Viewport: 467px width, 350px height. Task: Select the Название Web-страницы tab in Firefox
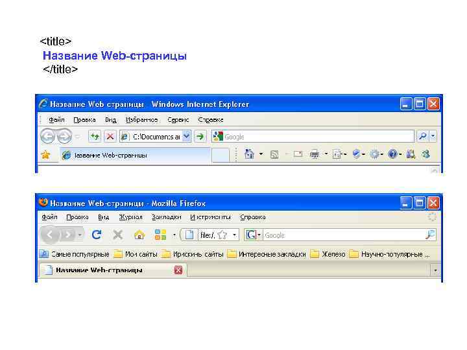113,270
